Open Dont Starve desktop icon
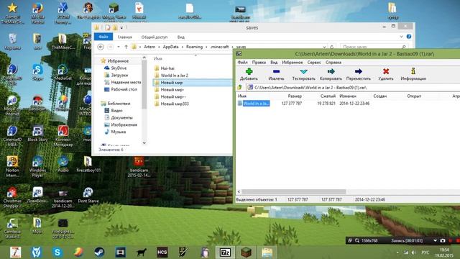Viewport: 460px width, 259px height. [88, 195]
